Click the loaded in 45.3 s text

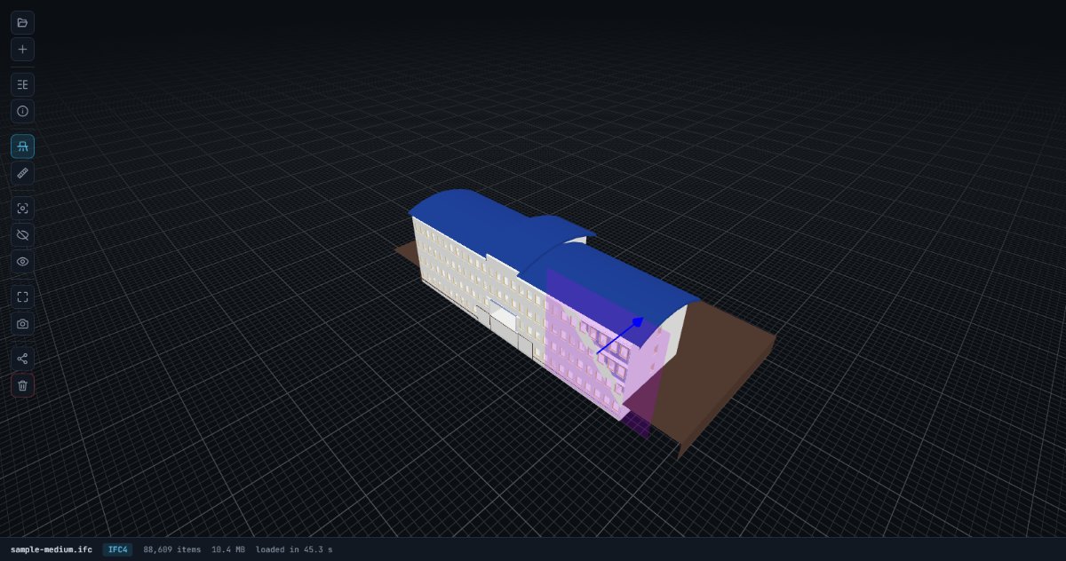[x=294, y=549]
